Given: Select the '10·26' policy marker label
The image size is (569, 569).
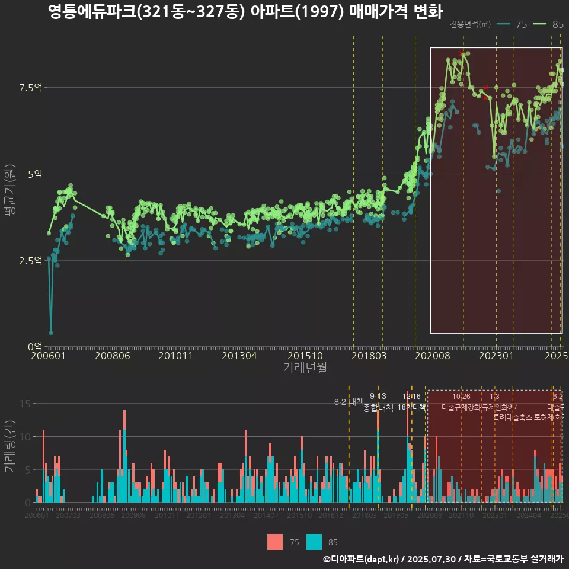Looking at the screenshot, I should (x=461, y=397).
